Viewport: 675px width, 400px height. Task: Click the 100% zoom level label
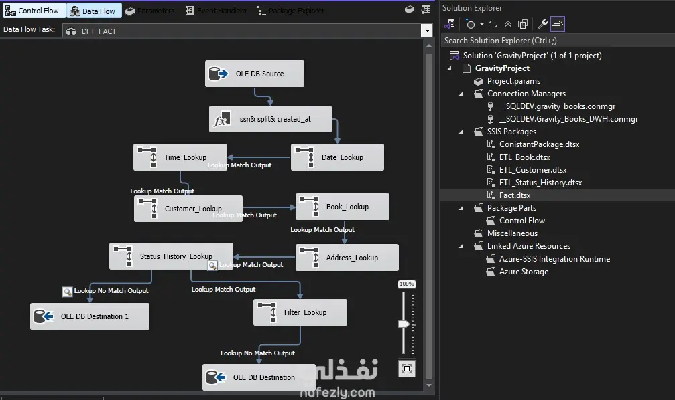tap(406, 284)
